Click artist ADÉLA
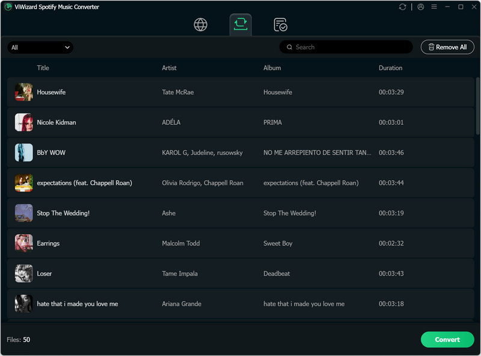This screenshot has height=356, width=481. coord(171,122)
